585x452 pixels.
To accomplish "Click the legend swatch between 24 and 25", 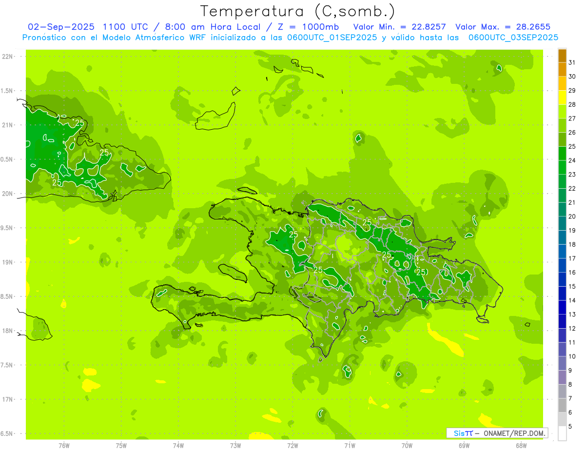I will 562,154.
